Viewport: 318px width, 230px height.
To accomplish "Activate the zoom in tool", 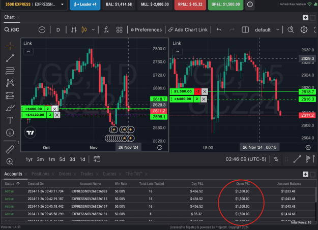I will coord(10,161).
